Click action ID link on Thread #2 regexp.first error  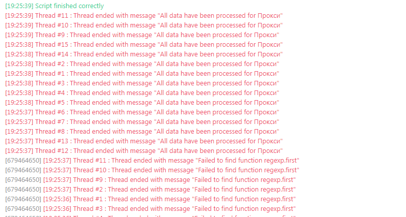23,190
